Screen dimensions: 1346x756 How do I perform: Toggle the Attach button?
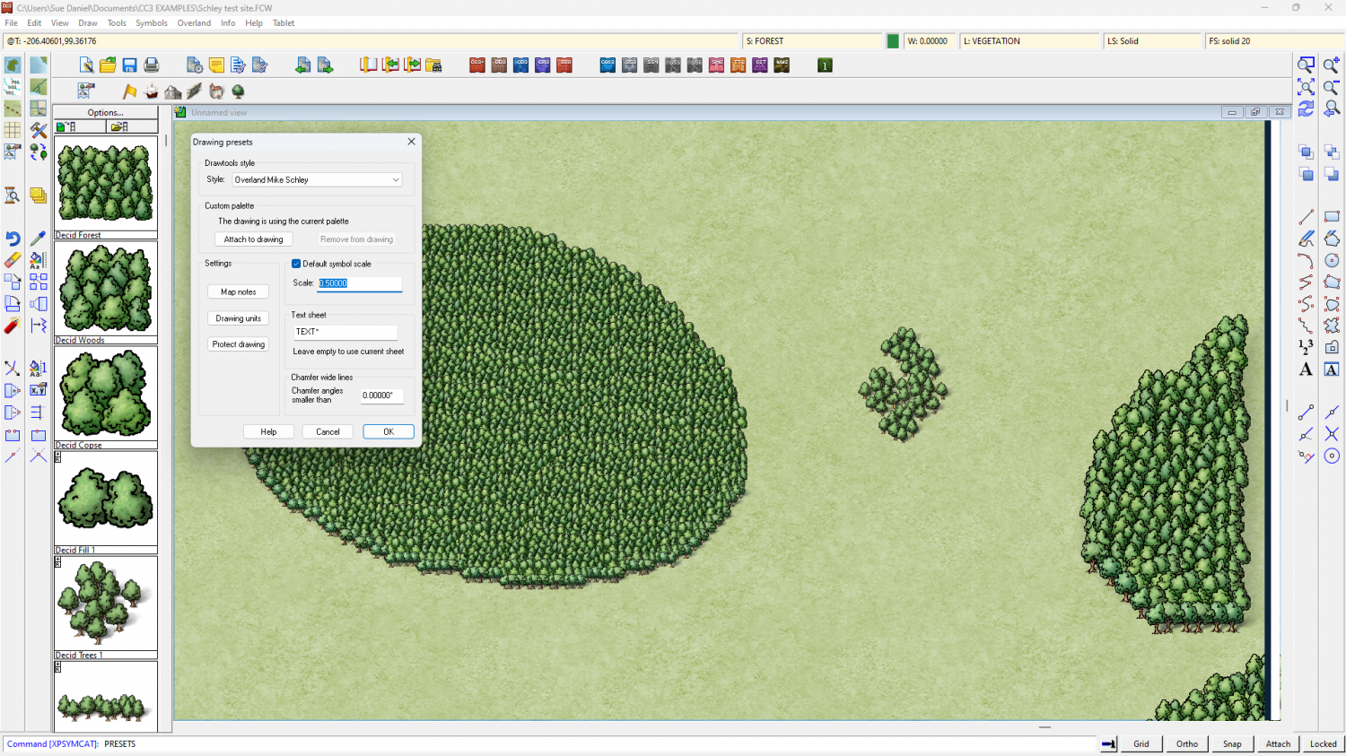pos(1278,743)
